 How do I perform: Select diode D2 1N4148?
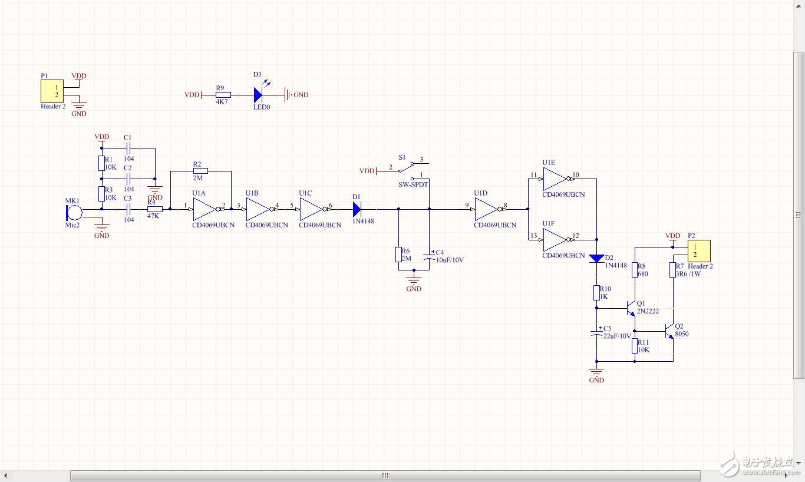point(596,258)
